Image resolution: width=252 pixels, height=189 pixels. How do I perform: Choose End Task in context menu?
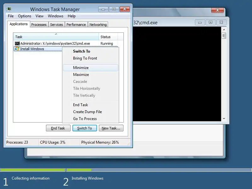(91, 105)
